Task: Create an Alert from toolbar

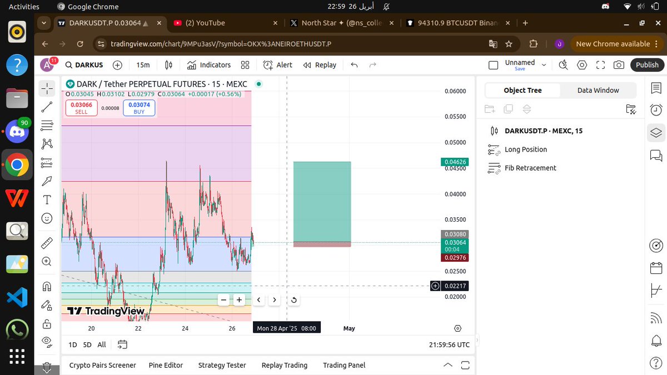Action: point(278,65)
